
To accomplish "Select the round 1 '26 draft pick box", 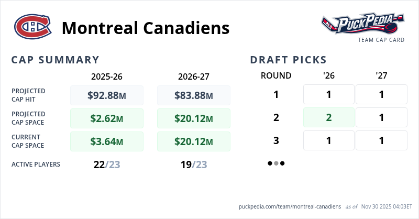I will tap(329, 94).
